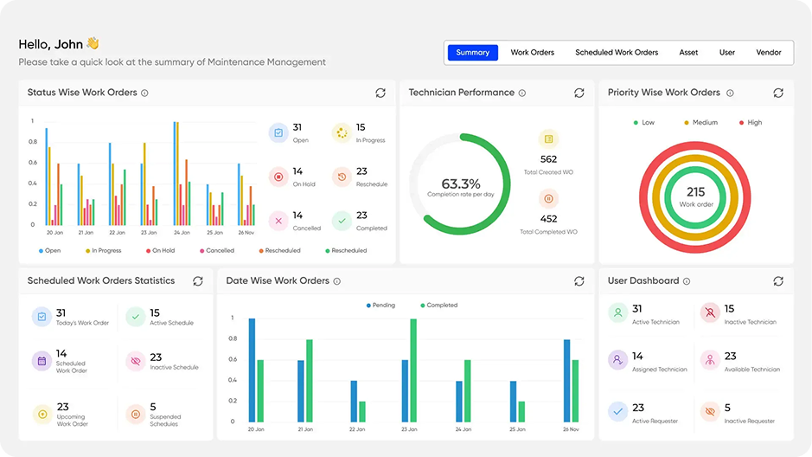This screenshot has height=457, width=812.
Task: Click the Available Technician pink icon
Action: [x=710, y=359]
